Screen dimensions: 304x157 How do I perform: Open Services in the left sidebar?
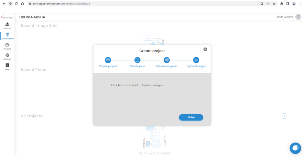pos(7,26)
